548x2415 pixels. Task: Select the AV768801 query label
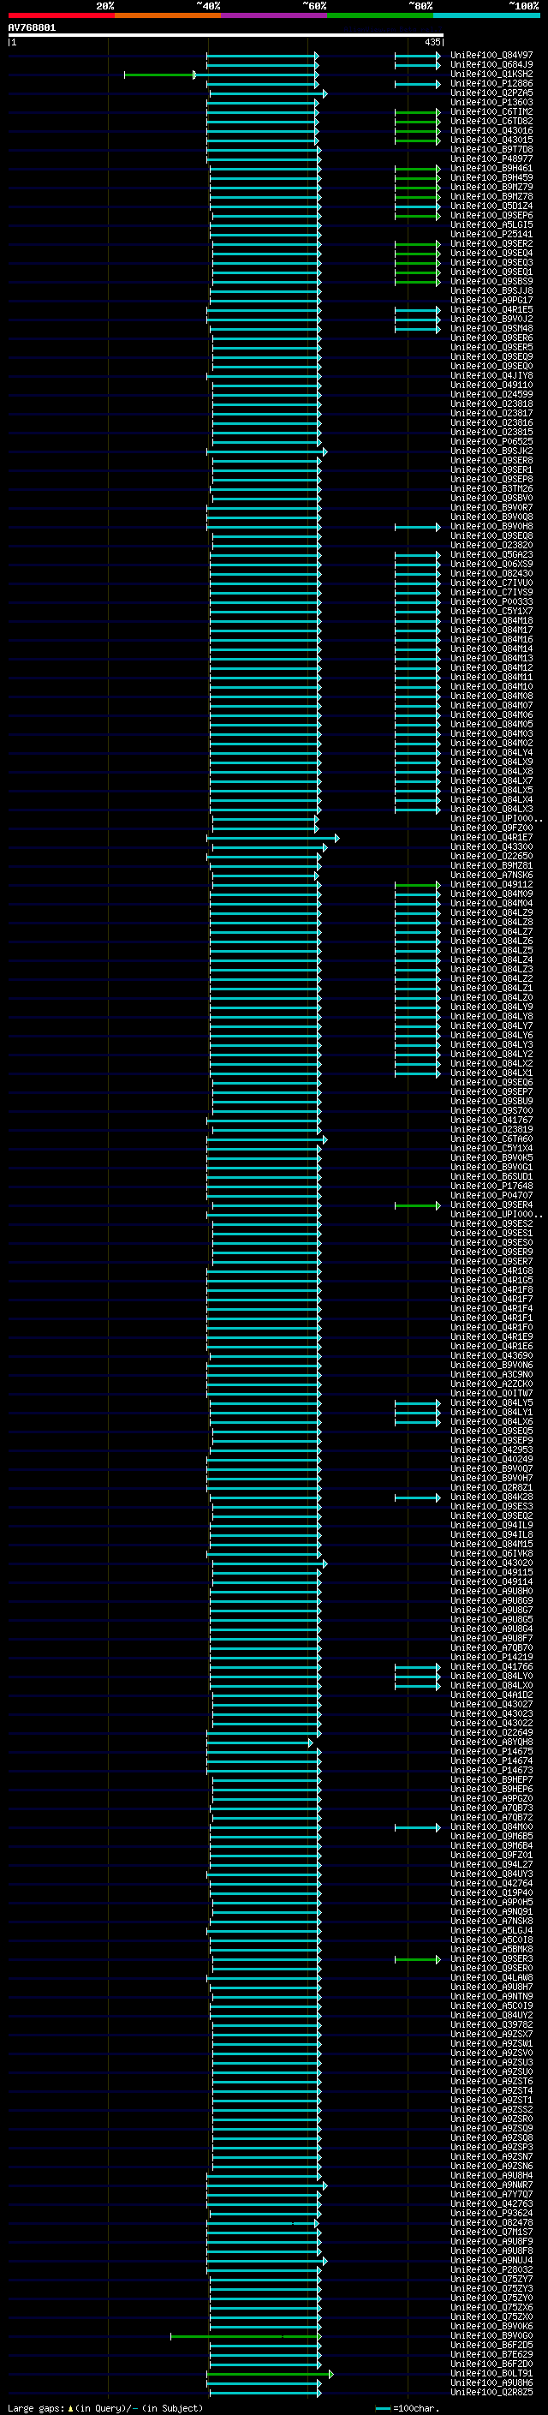click(32, 27)
